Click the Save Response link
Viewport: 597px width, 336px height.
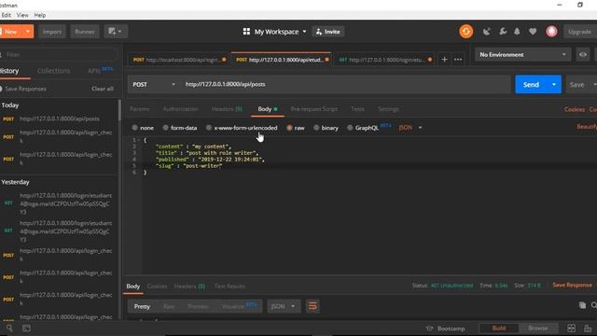[x=572, y=285]
